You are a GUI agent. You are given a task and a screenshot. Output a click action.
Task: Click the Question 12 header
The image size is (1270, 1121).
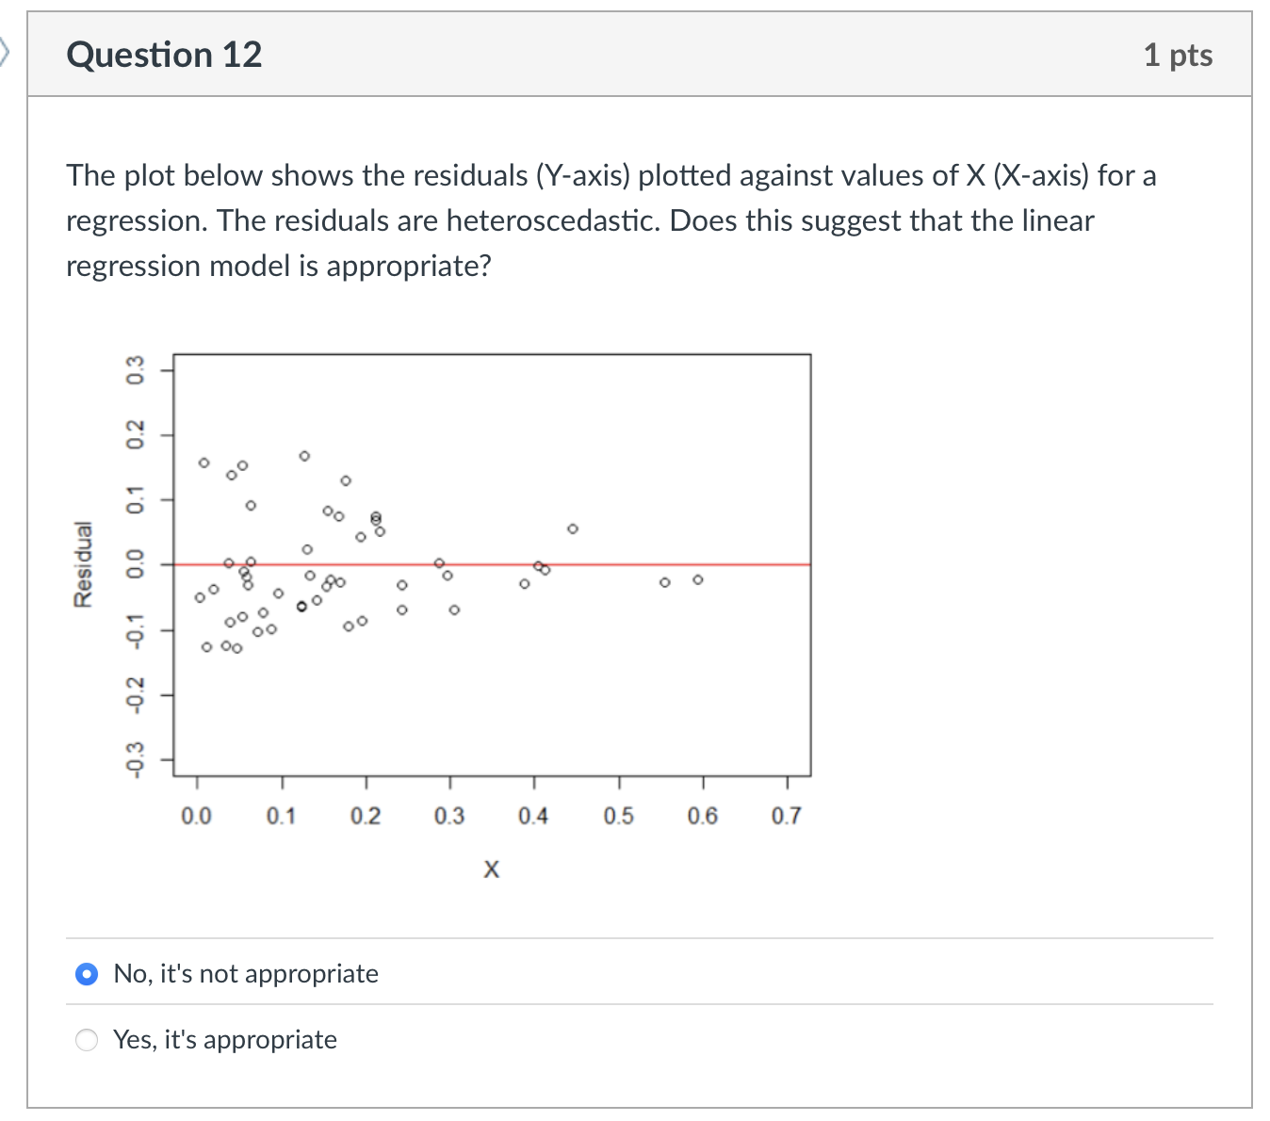163,55
